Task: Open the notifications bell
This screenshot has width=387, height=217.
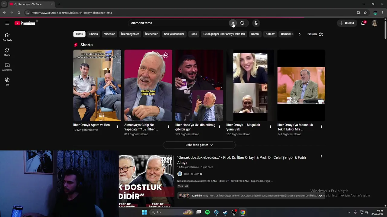Action: pos(363,23)
